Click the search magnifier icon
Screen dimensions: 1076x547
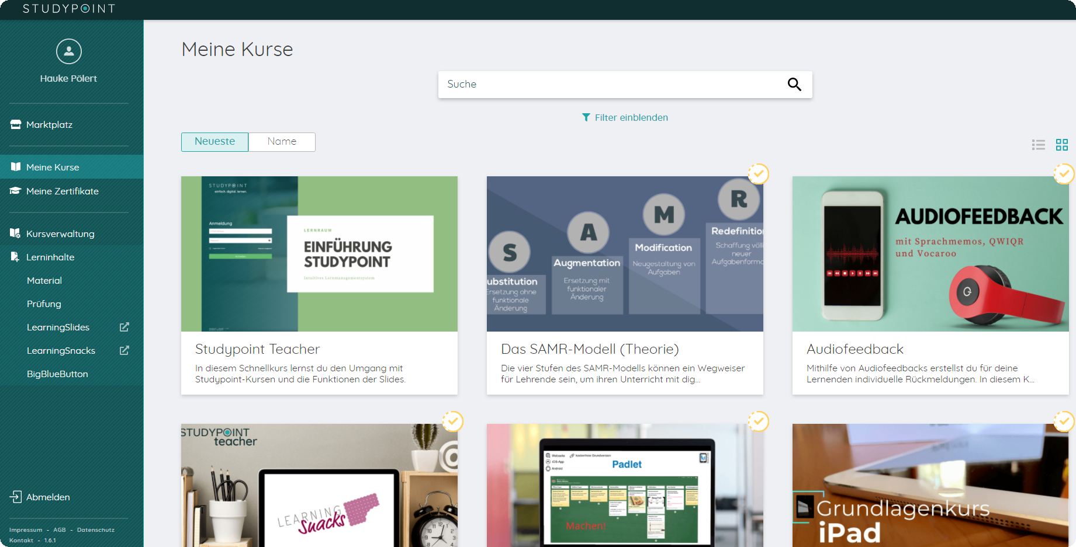click(x=794, y=85)
